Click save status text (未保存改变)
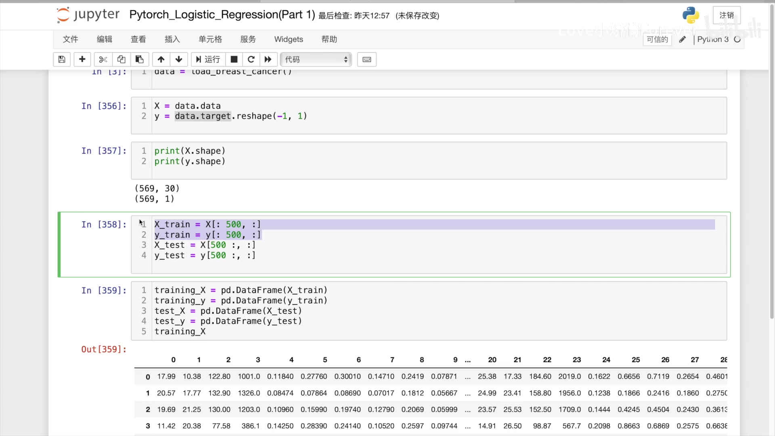775x436 pixels. coord(417,16)
